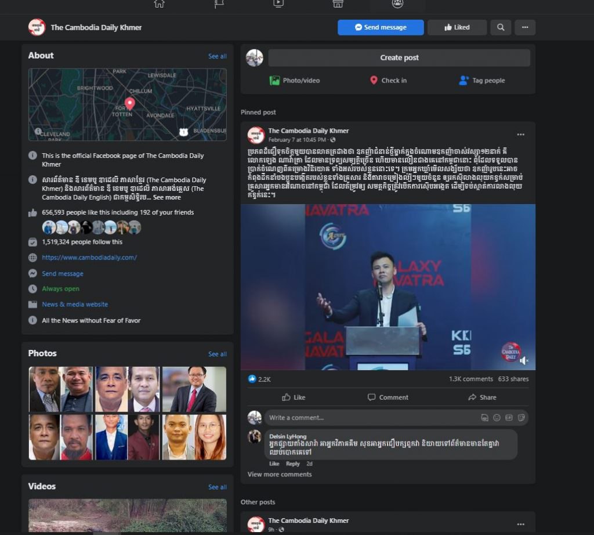594x535 pixels.
Task: Expand the About description with See more
Action: (167, 197)
